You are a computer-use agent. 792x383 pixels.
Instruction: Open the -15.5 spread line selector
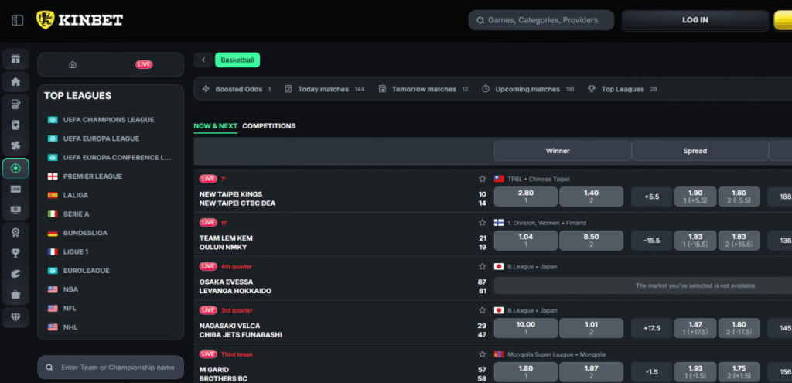tap(651, 241)
